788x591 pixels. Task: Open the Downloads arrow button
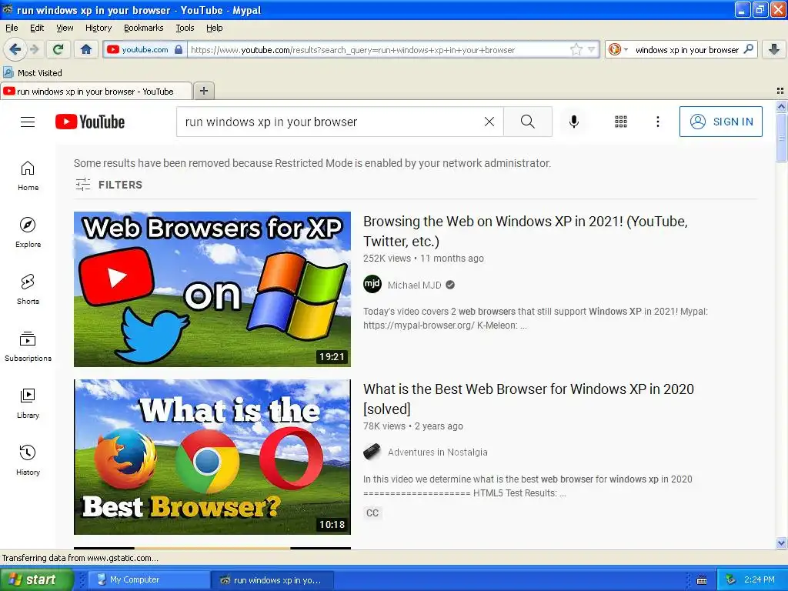tap(774, 49)
